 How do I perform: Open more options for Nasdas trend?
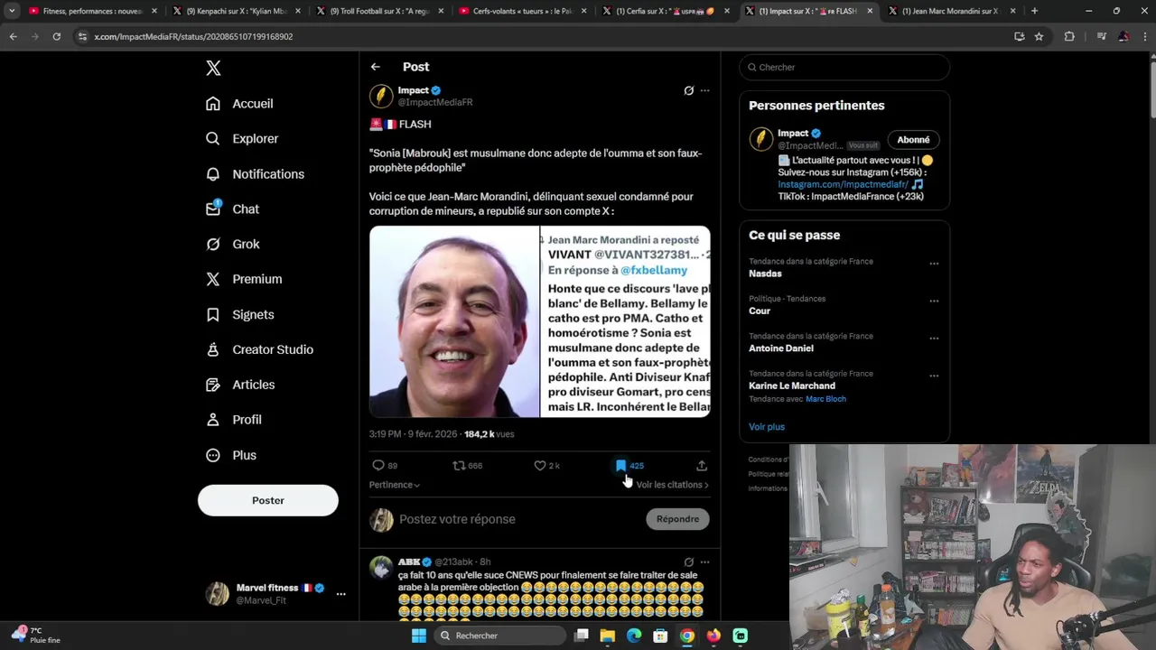[934, 265]
